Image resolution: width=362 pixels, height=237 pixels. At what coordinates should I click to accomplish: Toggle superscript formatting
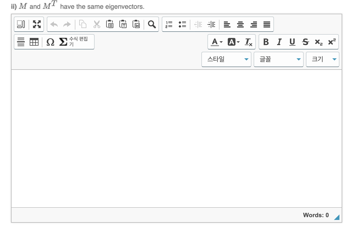coord(331,42)
